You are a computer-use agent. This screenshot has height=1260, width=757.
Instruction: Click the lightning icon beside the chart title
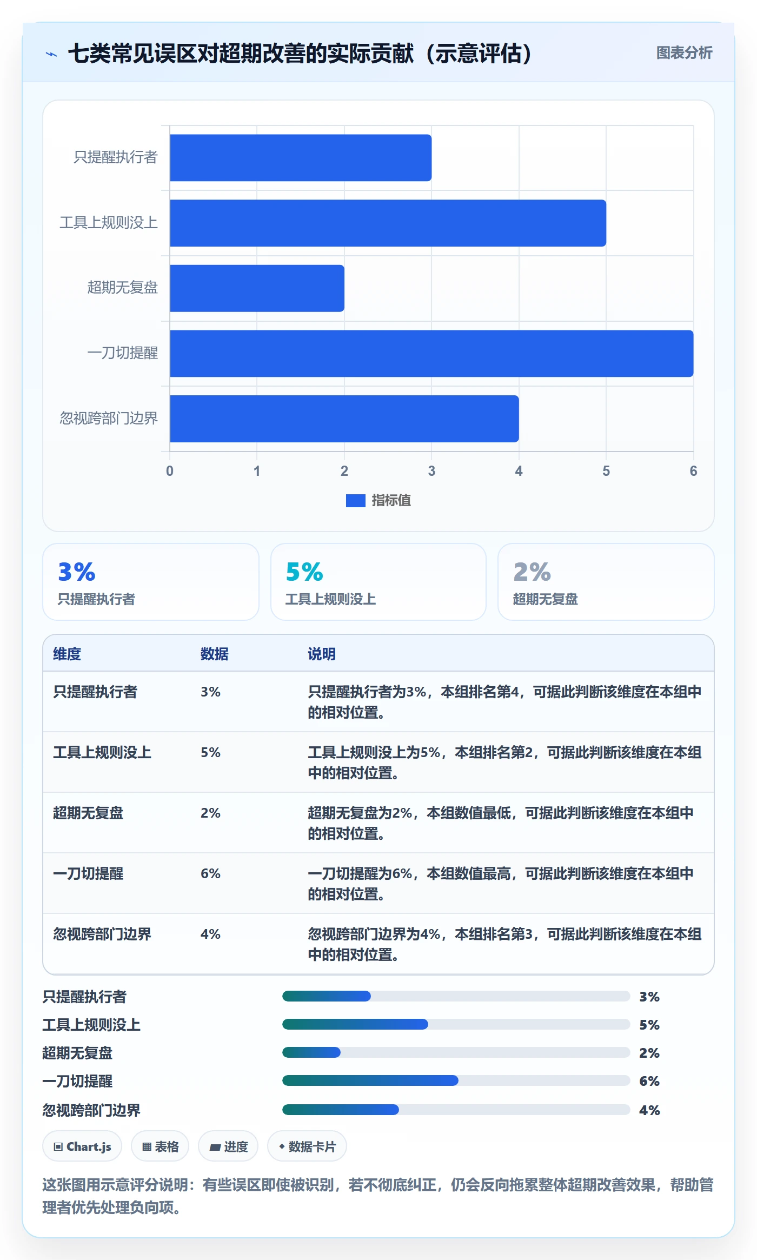click(x=51, y=54)
